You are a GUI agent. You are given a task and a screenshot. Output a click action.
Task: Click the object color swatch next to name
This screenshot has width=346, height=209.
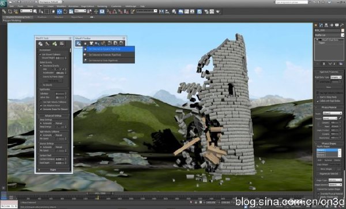(343, 31)
